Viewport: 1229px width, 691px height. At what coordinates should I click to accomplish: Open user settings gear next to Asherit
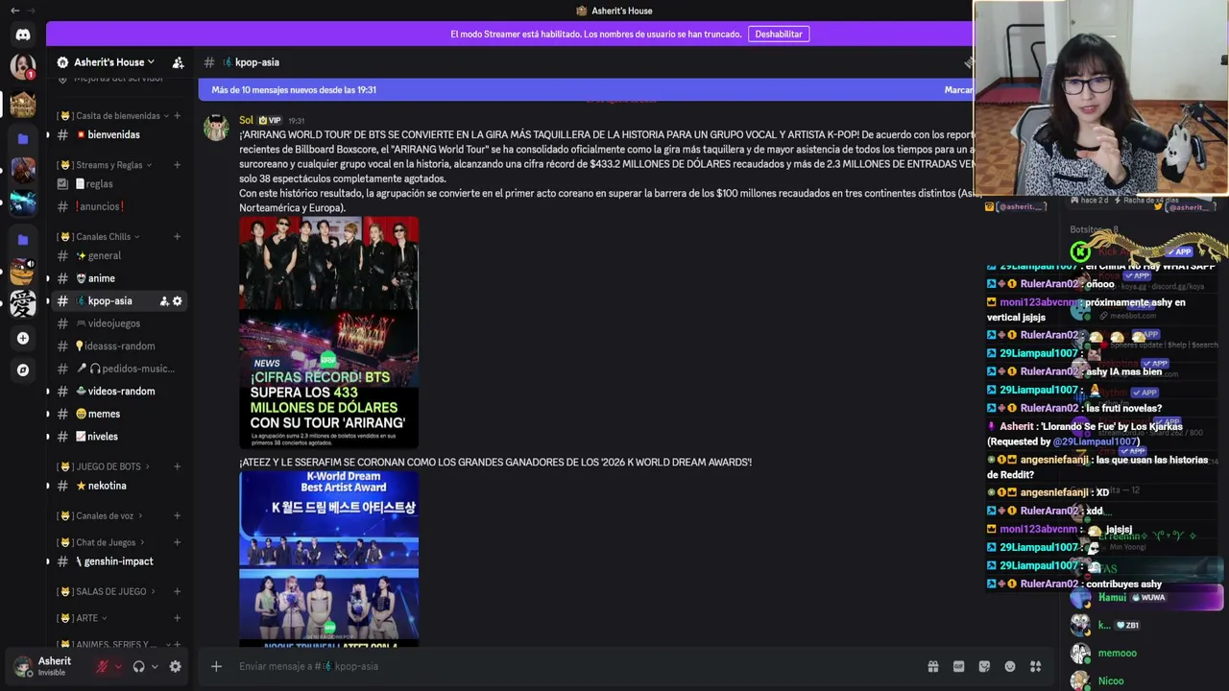pos(175,666)
